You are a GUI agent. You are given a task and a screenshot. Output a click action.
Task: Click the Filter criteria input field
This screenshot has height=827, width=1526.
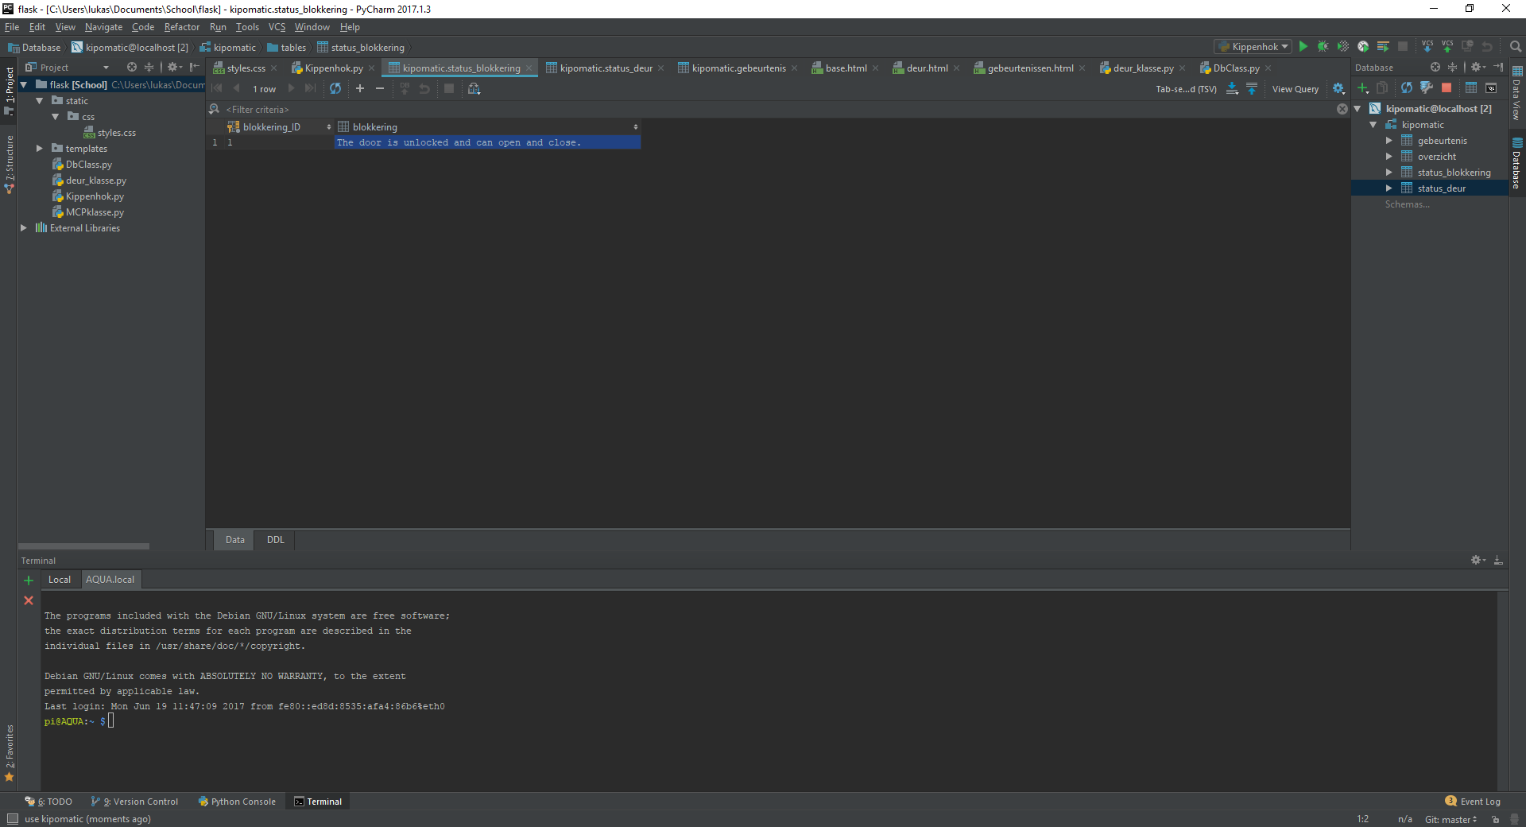779,110
